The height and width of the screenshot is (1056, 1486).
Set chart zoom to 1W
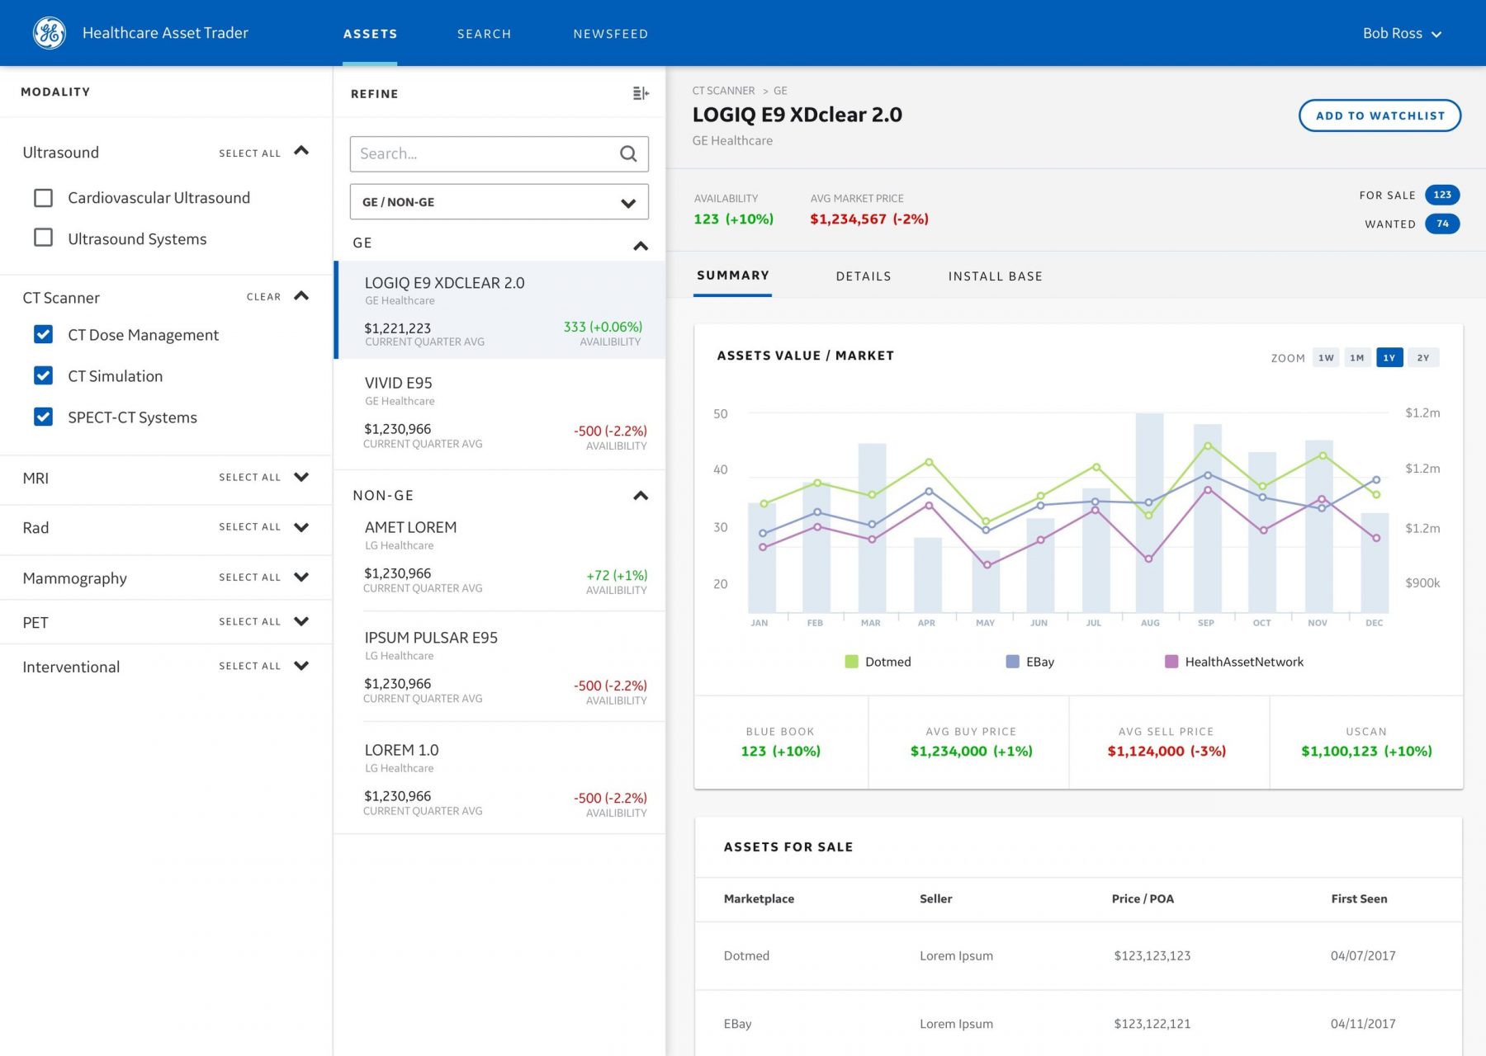[1326, 357]
